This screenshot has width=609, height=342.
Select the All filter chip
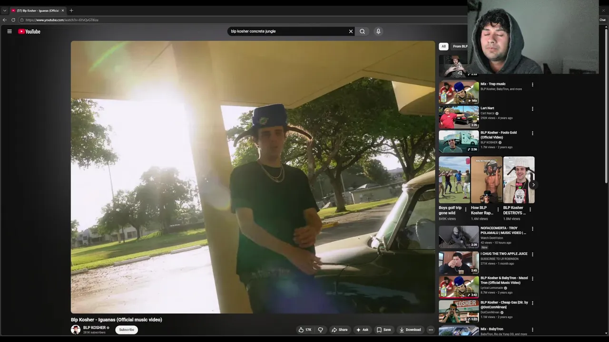coord(443,46)
